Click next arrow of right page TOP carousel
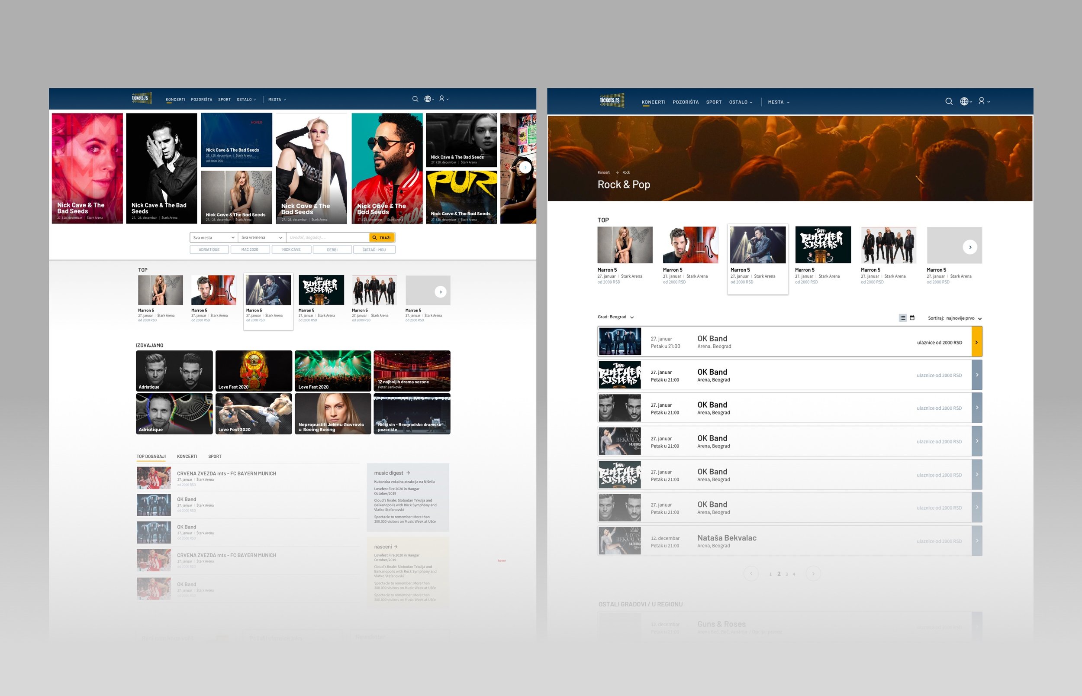The height and width of the screenshot is (696, 1082). point(970,247)
